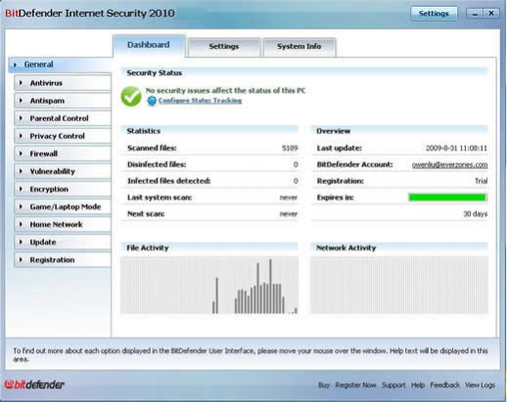
Task: Select Update in the sidebar
Action: (x=63, y=242)
